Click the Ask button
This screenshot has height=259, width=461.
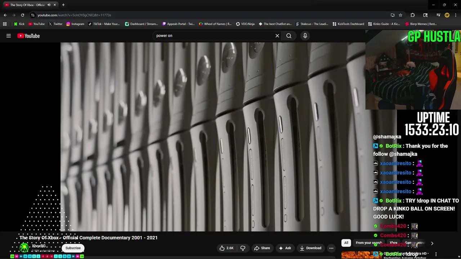285,248
